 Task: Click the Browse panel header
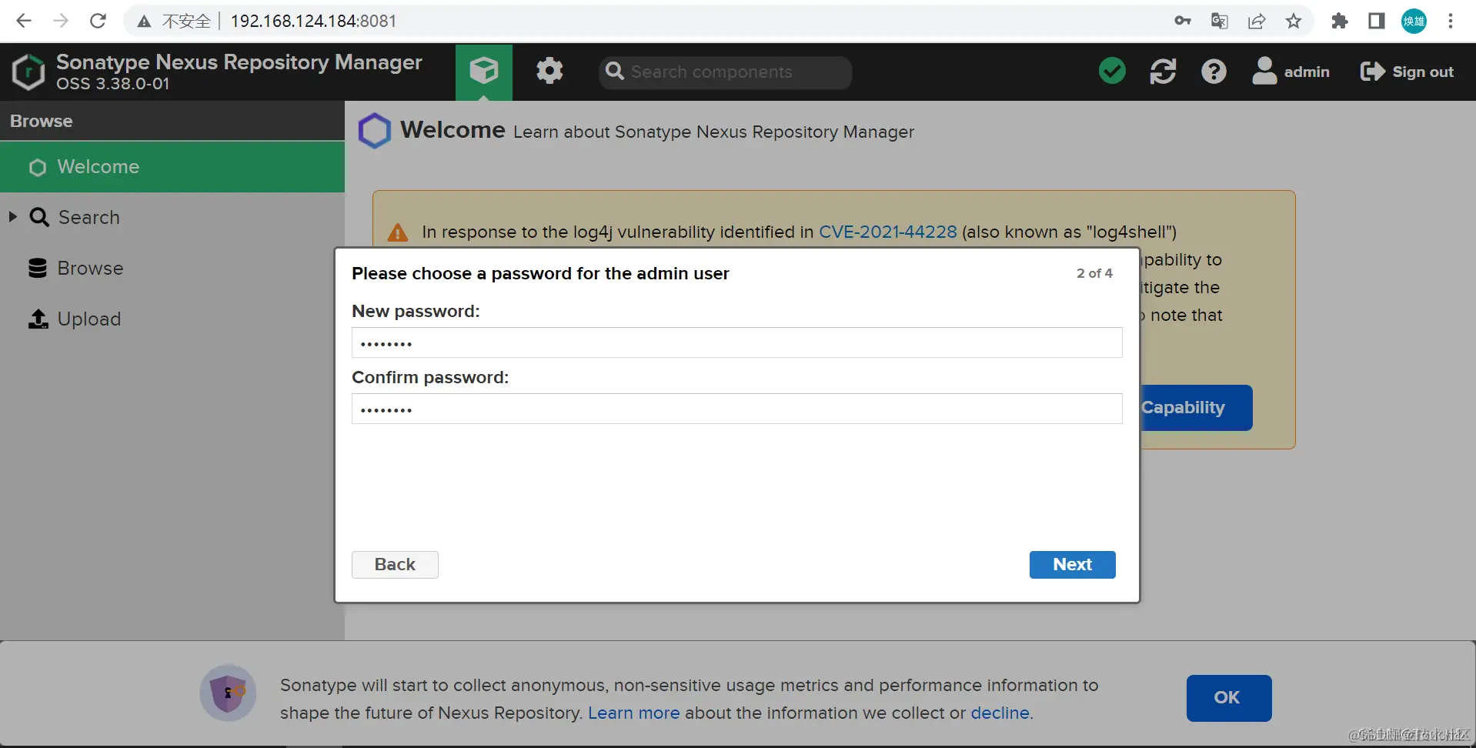172,121
